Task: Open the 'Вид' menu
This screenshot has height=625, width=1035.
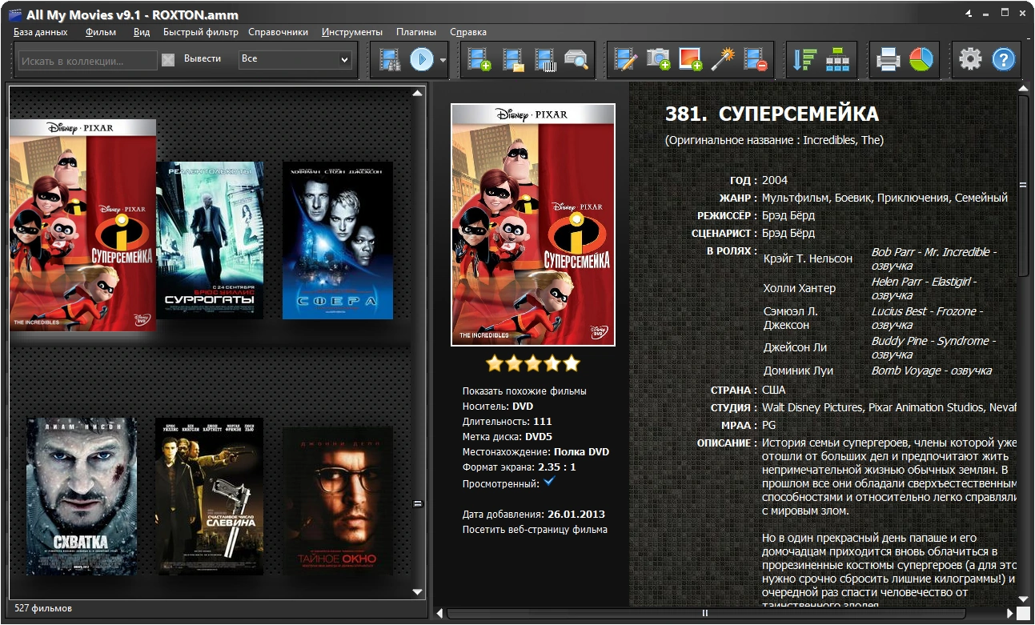Action: click(142, 32)
